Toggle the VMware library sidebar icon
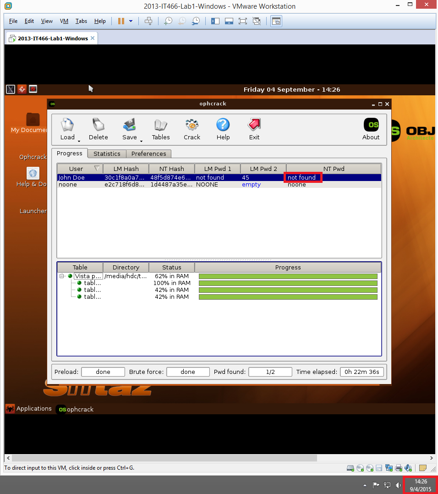 coord(215,21)
